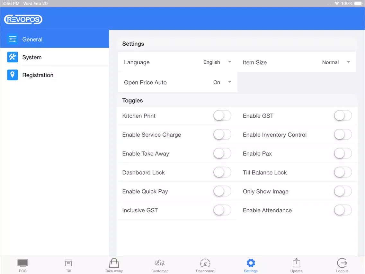This screenshot has width=365, height=274.
Task: Click the REVOPOS logo
Action: point(23,19)
